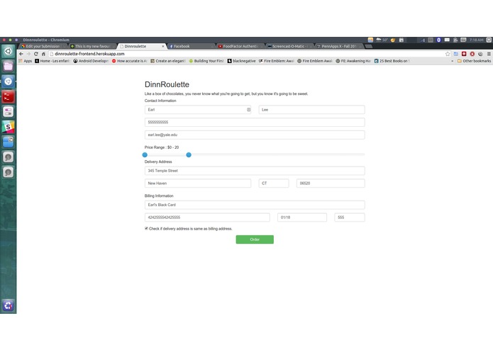Open 25 Best Books bookmark

pos(392,61)
